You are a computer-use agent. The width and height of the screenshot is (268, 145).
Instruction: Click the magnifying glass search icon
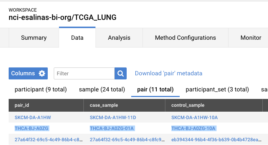(x=121, y=73)
